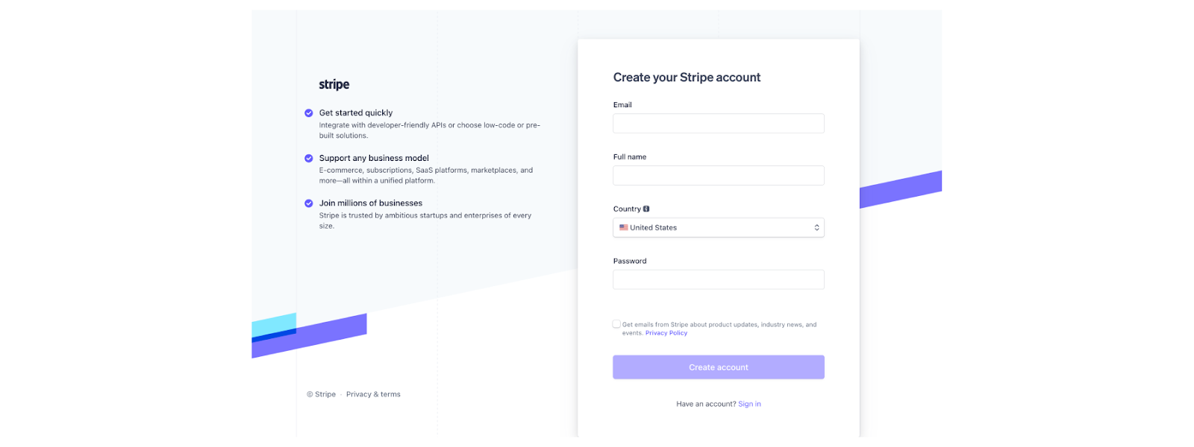Click the Create your Stripe account heading
The image size is (1194, 447).
pyautogui.click(x=687, y=77)
